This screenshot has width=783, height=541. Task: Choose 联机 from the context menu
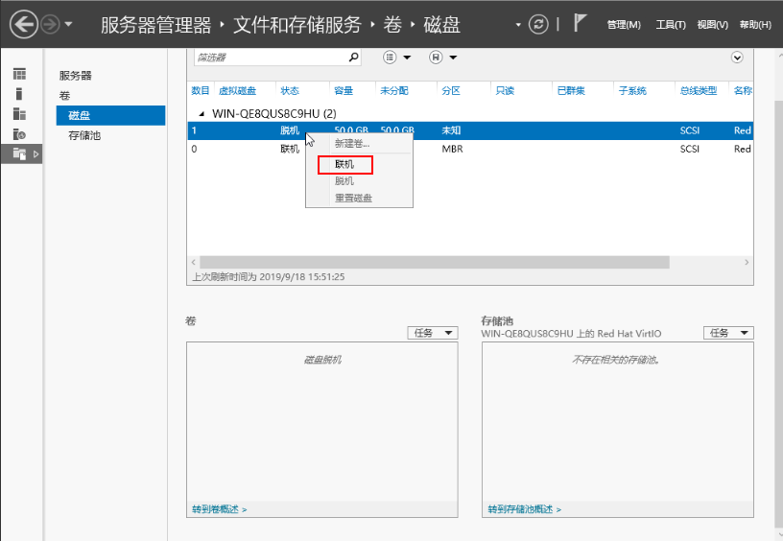click(344, 165)
